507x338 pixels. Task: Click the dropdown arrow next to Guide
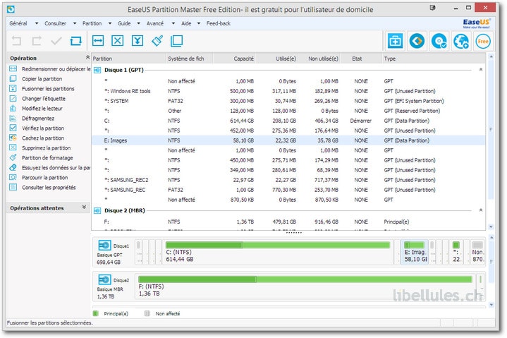(139, 23)
